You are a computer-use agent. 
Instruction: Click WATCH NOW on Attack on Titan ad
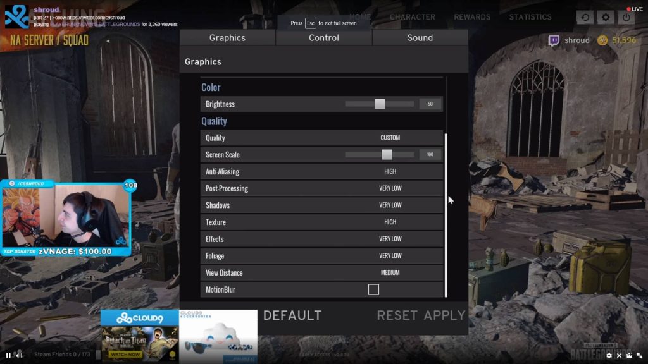[x=125, y=354]
